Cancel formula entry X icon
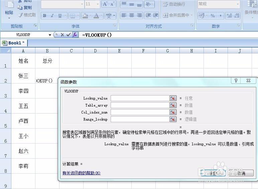This screenshot has height=189, width=258. (62, 35)
